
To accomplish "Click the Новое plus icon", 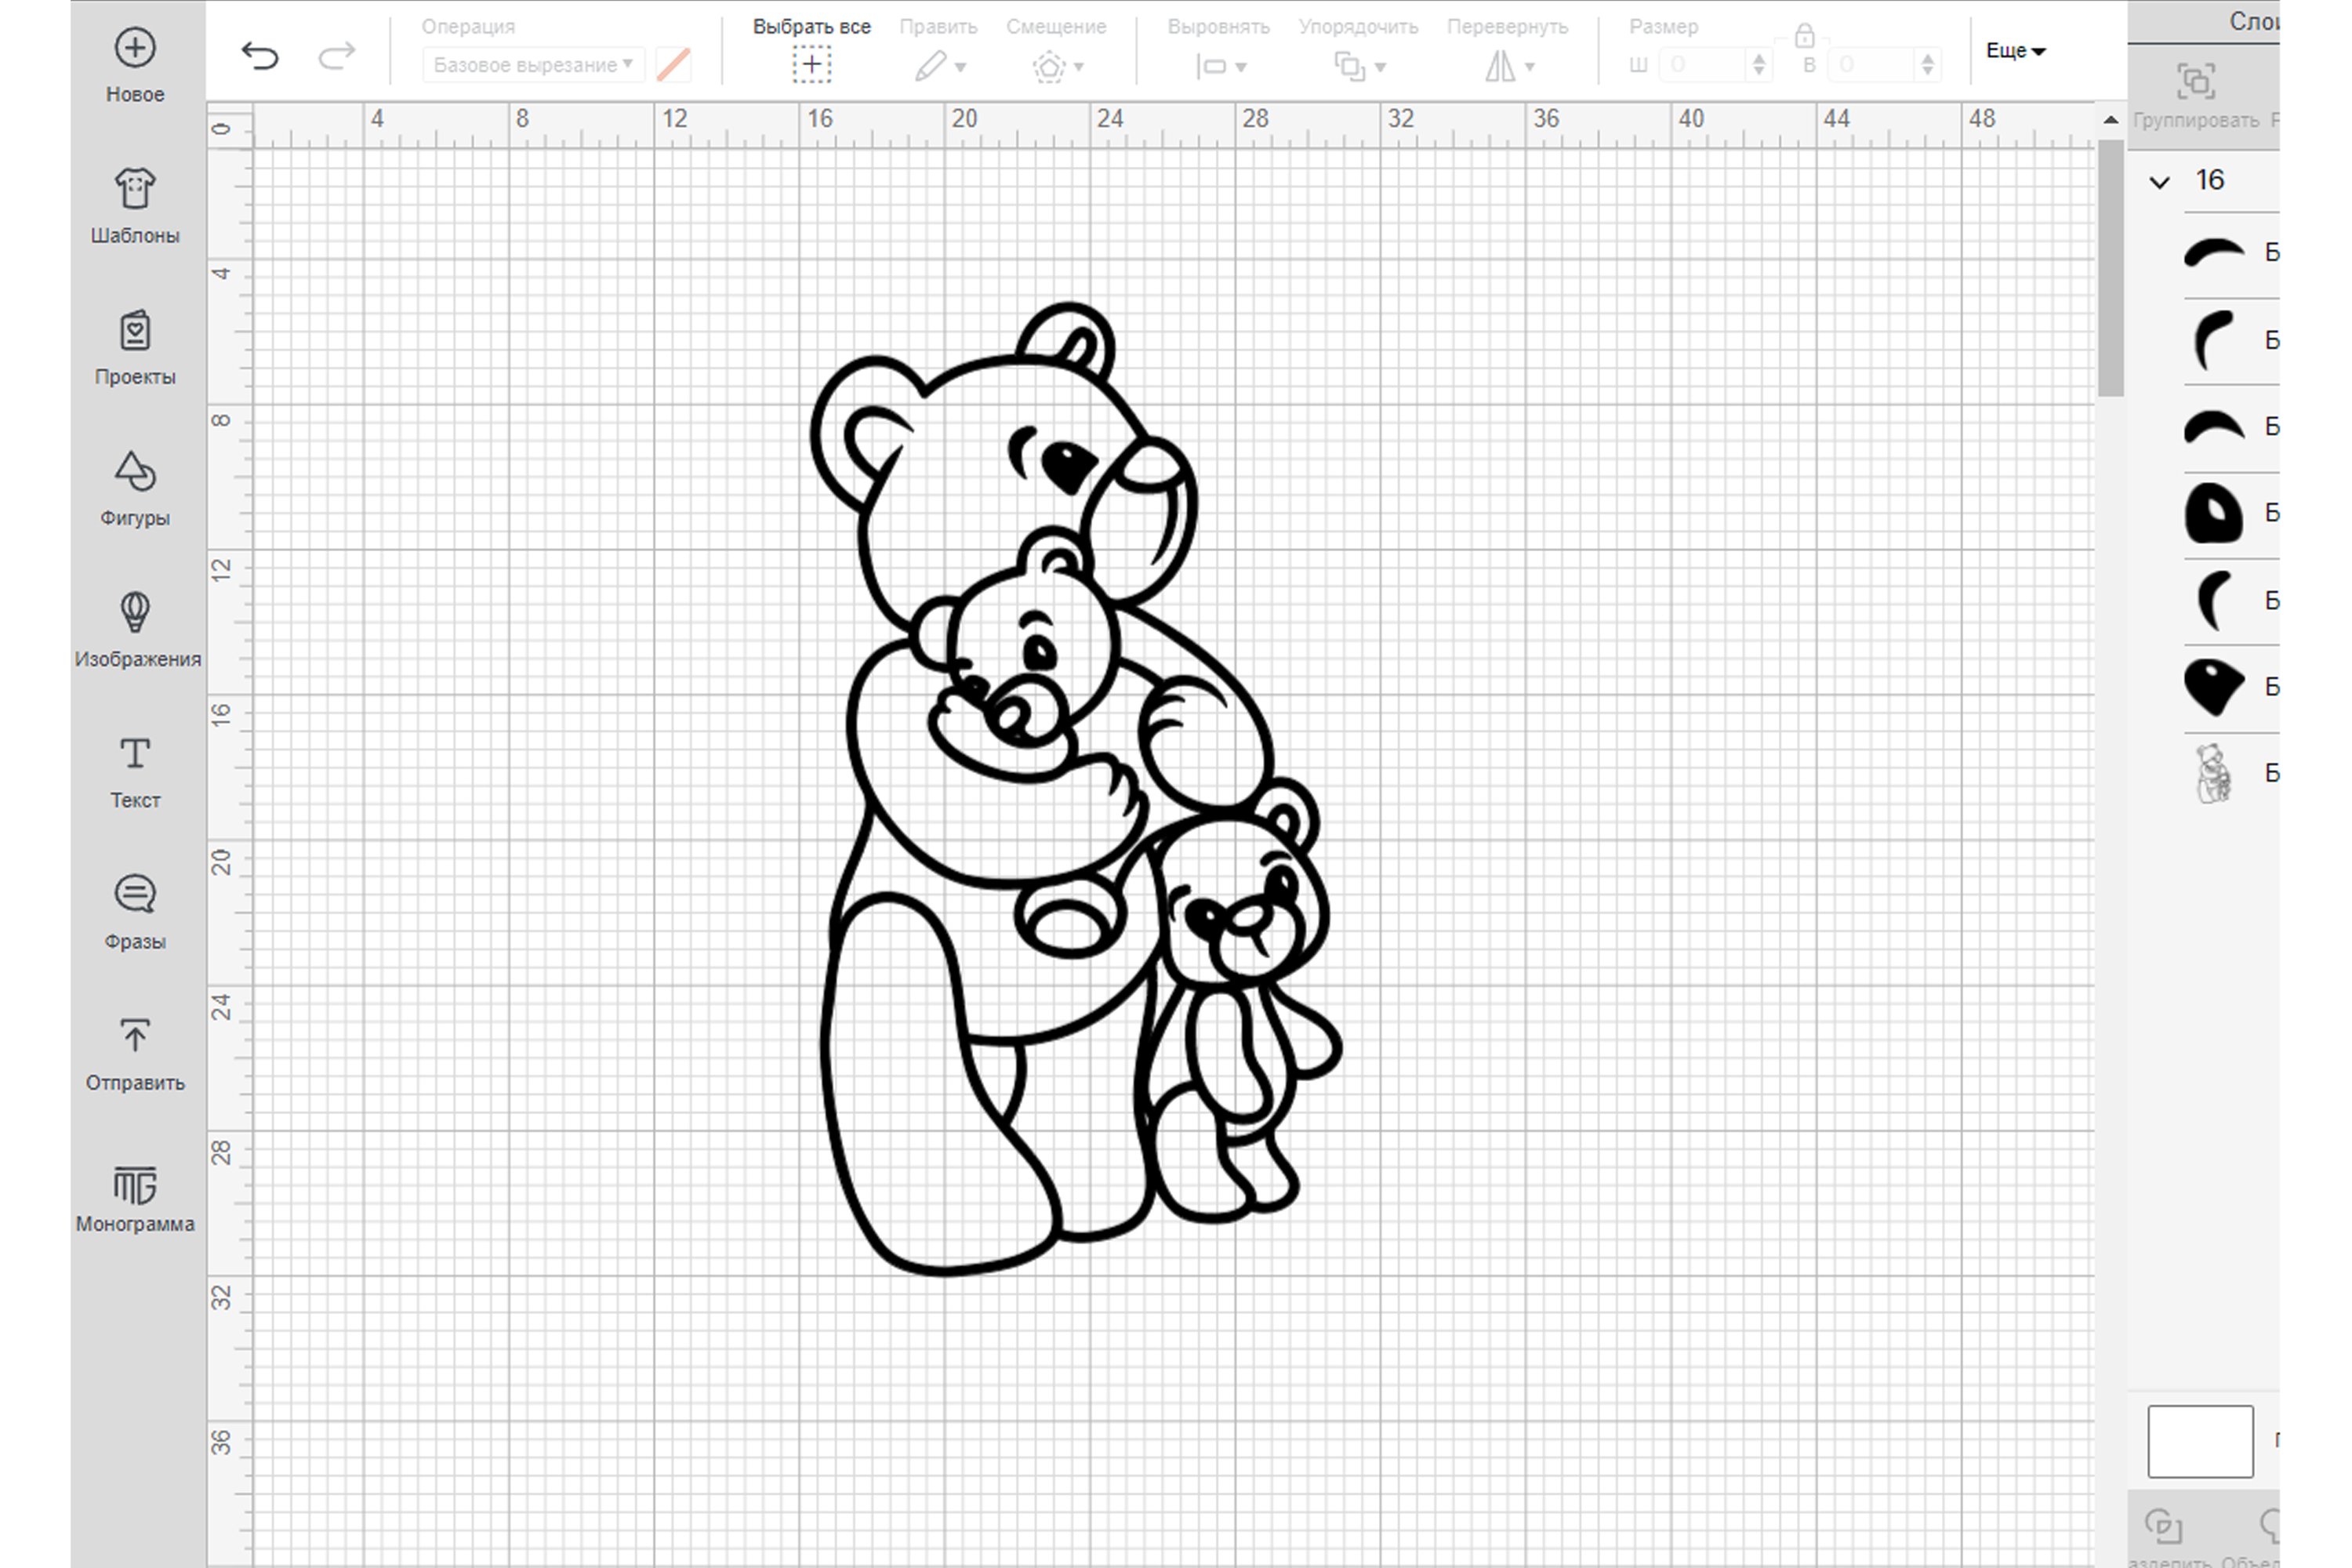I will pyautogui.click(x=135, y=48).
